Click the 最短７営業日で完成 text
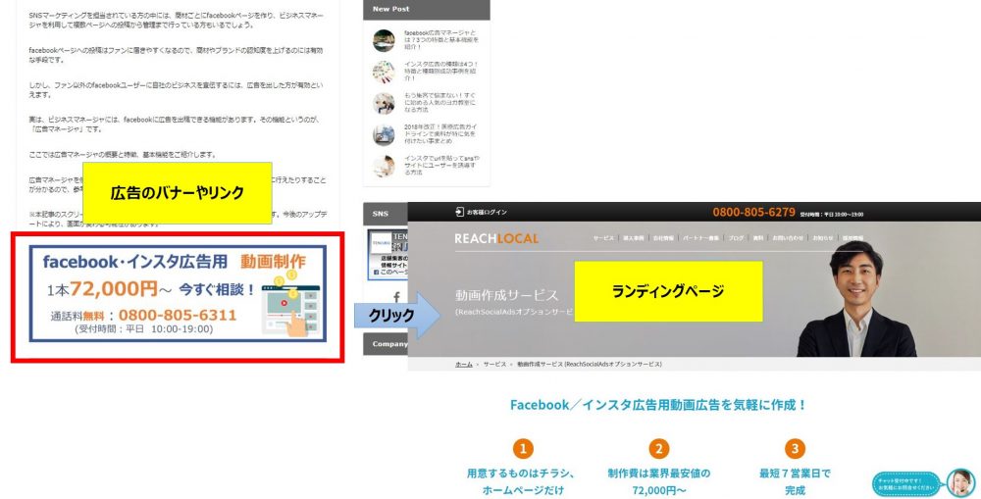The width and height of the screenshot is (981, 499). 795,481
